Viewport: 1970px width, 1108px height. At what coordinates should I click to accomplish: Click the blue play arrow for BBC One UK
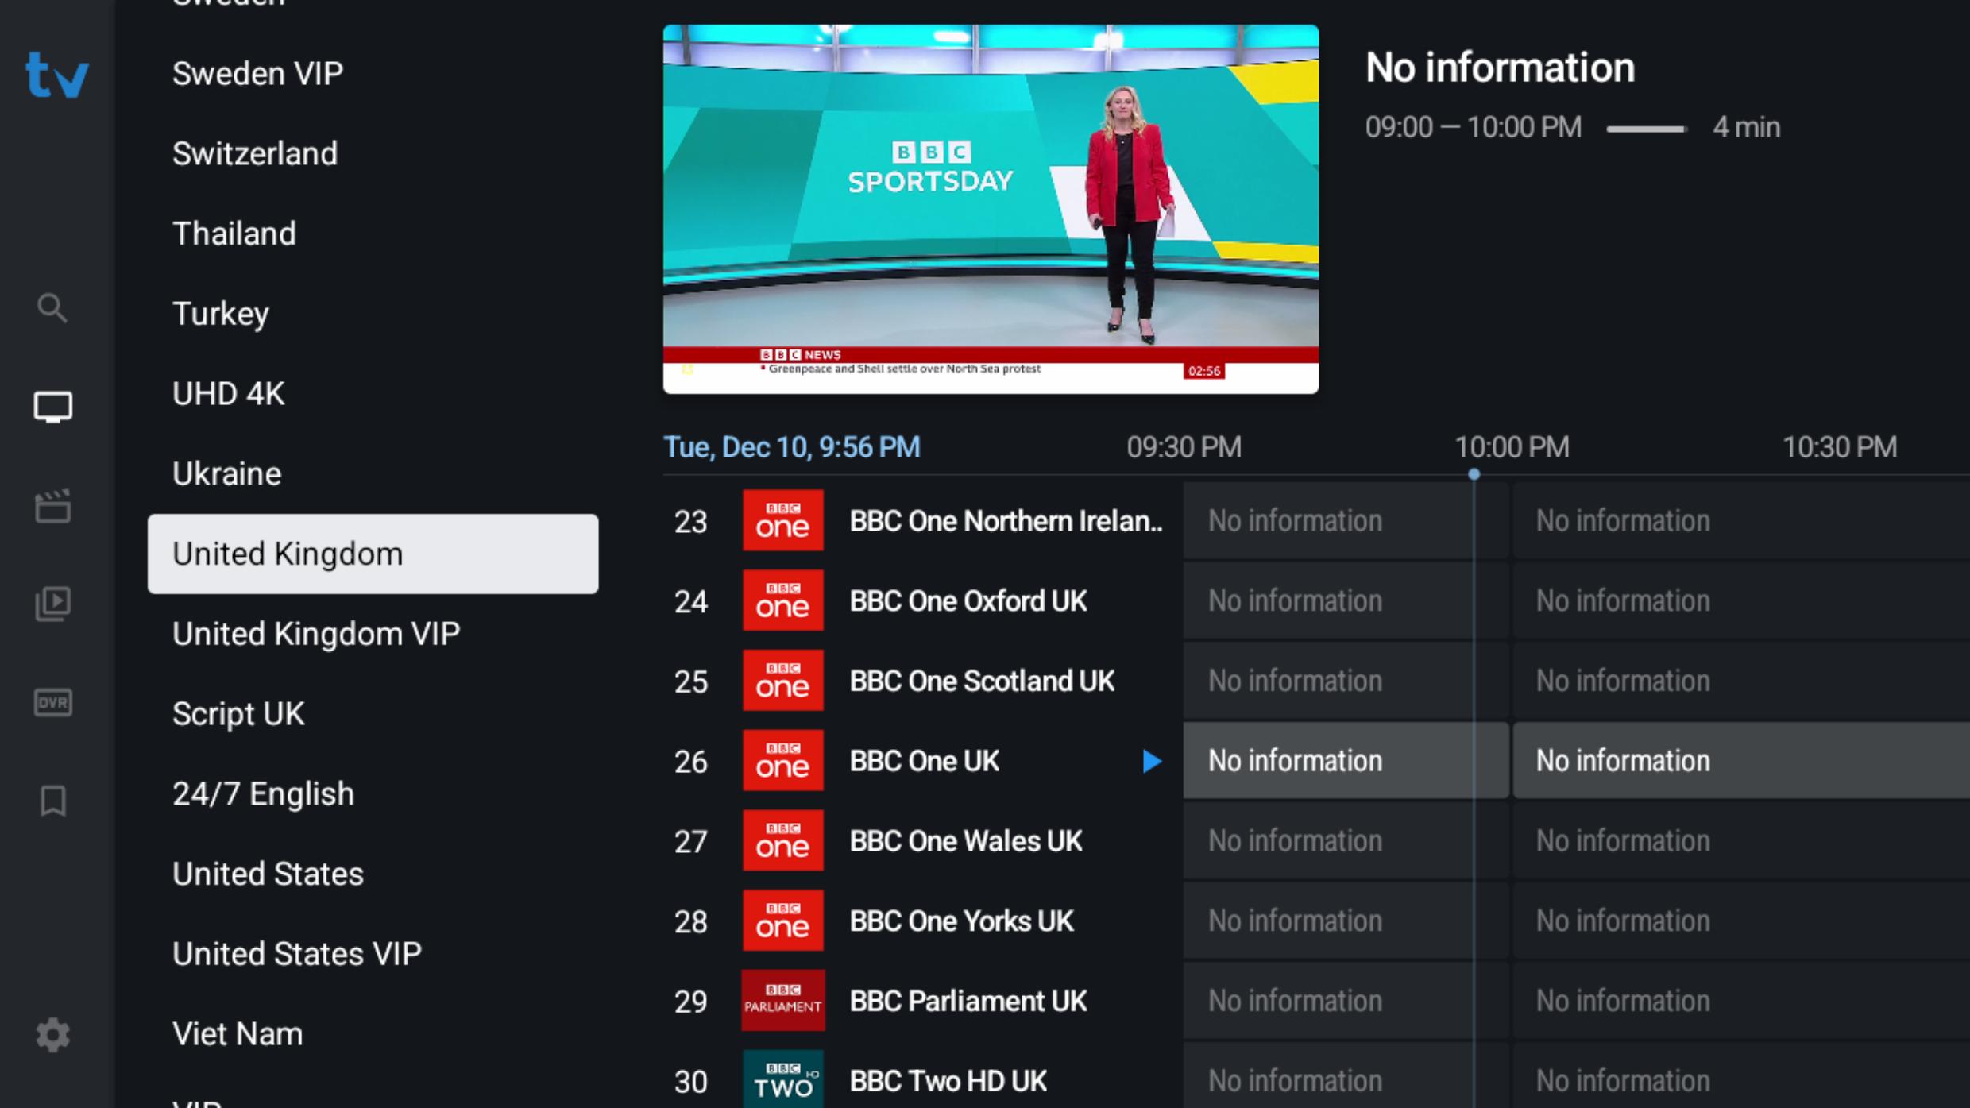1152,761
